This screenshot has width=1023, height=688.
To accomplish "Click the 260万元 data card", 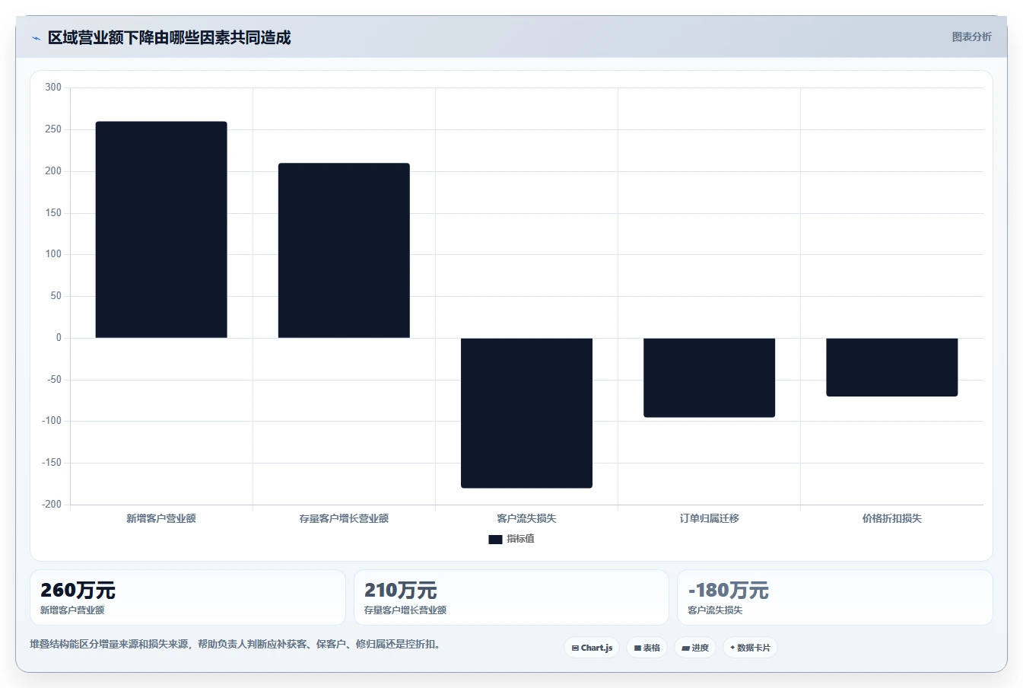I will click(187, 597).
